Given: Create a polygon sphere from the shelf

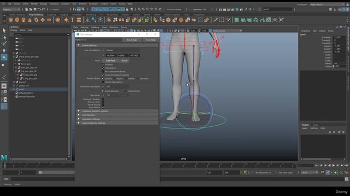Looking at the screenshot, I should click(11, 20).
